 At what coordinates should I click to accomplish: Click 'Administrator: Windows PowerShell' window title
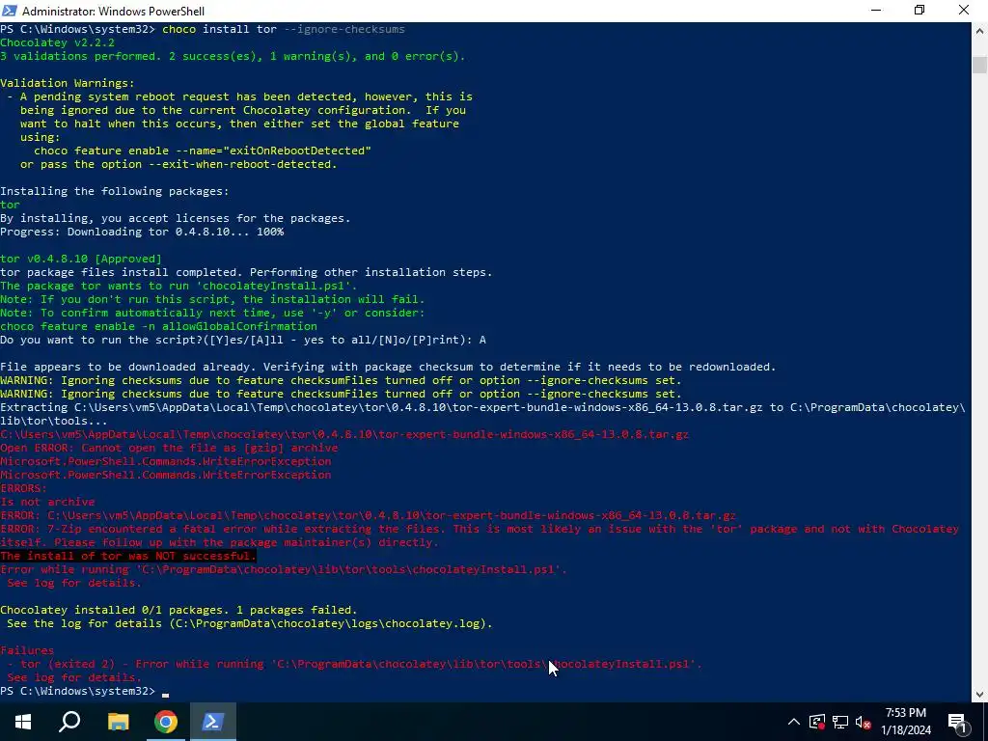tap(114, 12)
